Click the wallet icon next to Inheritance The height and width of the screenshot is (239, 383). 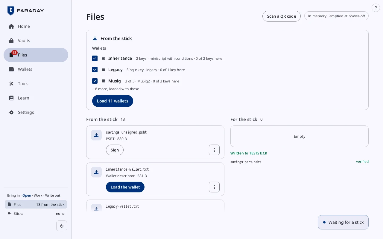coord(103,58)
